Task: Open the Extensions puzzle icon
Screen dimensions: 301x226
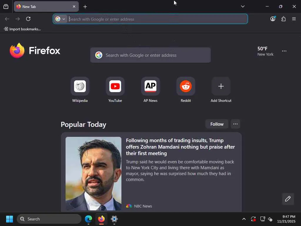Action: pyautogui.click(x=283, y=19)
